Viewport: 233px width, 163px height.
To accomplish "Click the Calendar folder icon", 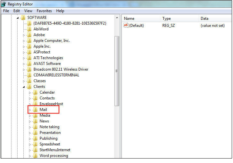I will coord(35,92).
